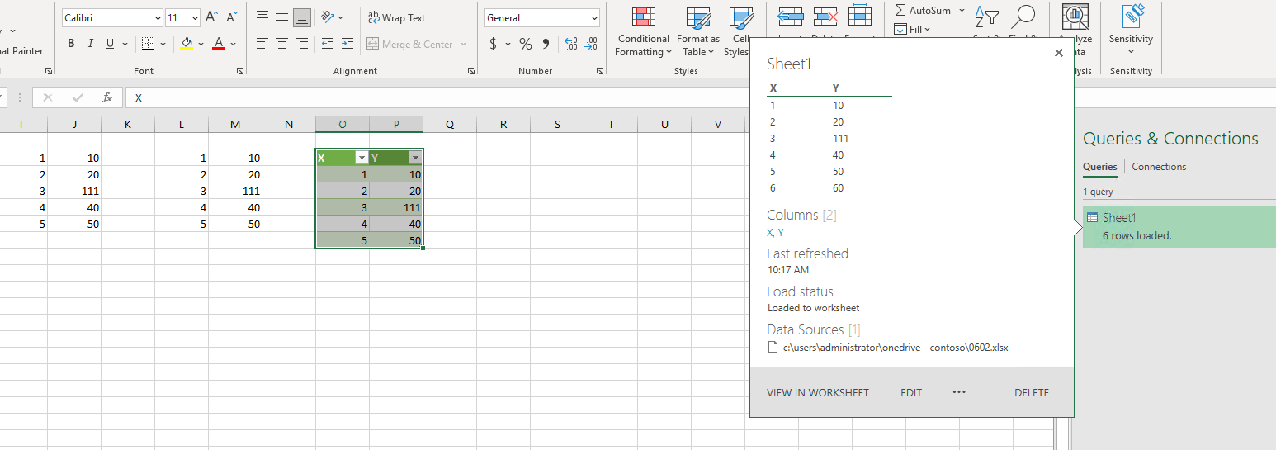Viewport: 1276px width, 450px height.
Task: Open more options ellipsis in preview
Action: tap(959, 392)
